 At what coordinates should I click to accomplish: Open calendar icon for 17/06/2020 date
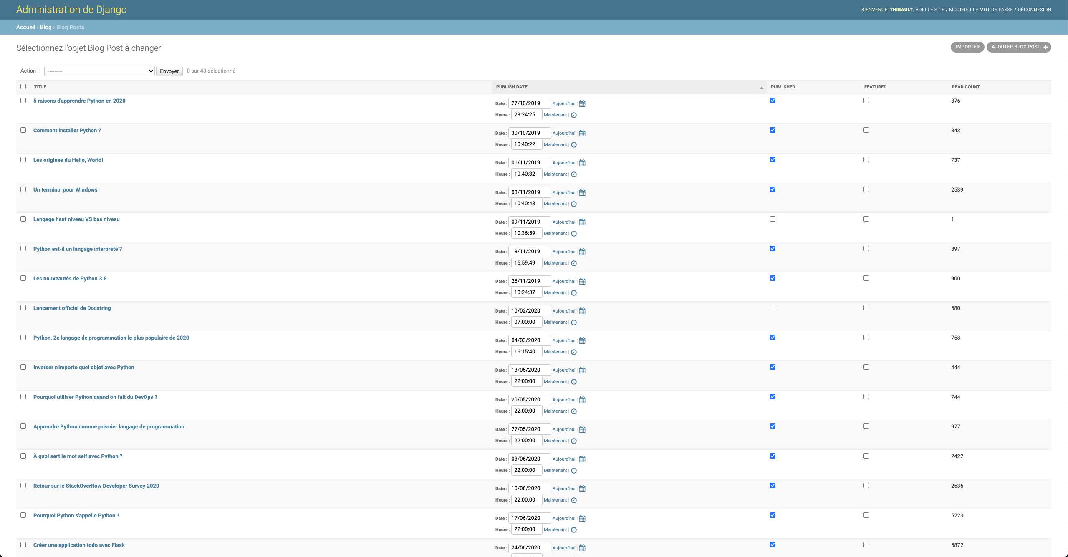pos(582,518)
